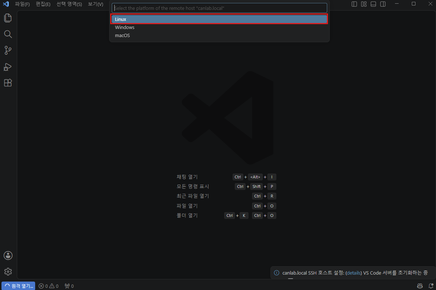436x290 pixels.
Task: Open the 선택 영역(S) menu
Action: [x=69, y=4]
